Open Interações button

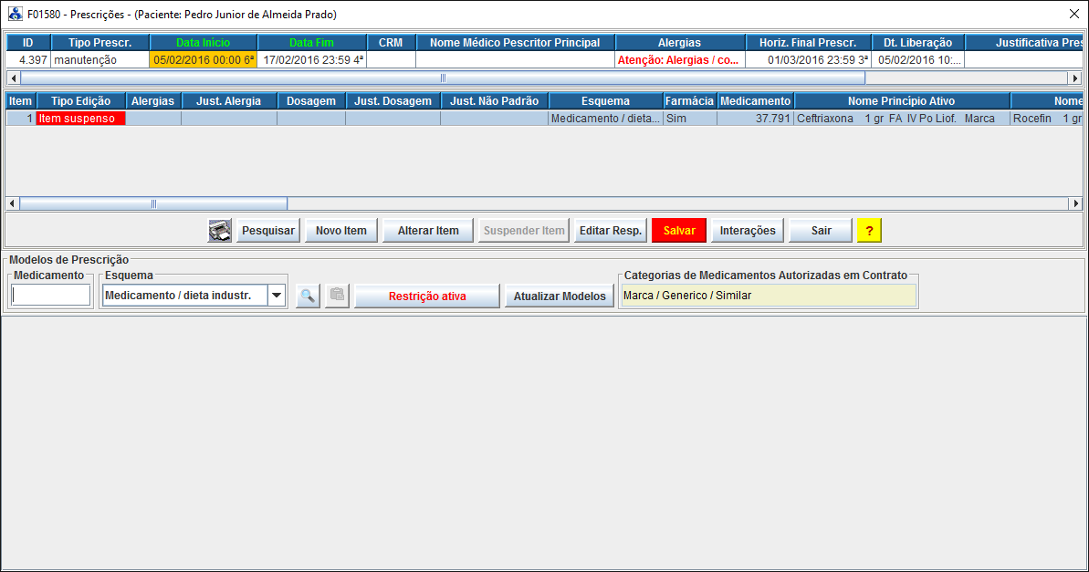(748, 231)
